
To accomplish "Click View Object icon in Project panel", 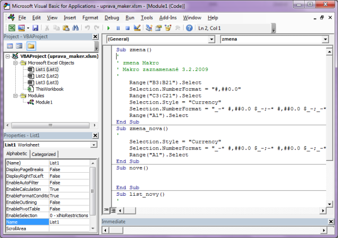I will 19,46.
